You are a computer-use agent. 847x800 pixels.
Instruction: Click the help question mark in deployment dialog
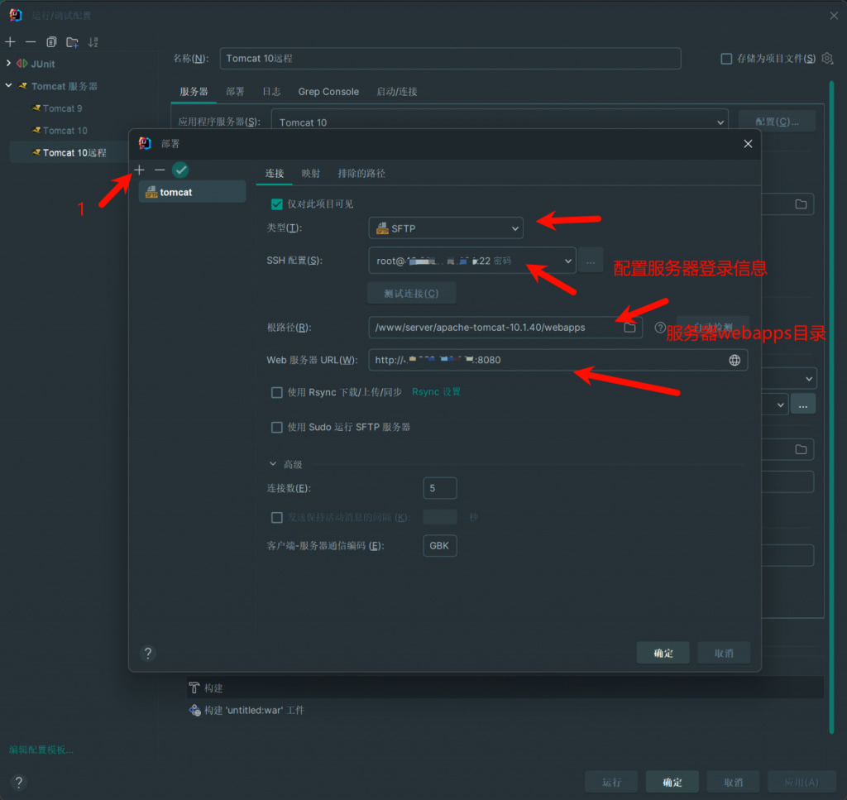click(148, 653)
